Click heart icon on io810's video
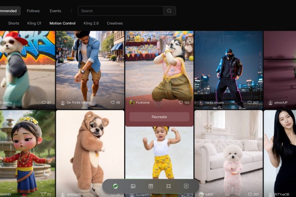Viewport: 296px width, 197px height. tap(250, 194)
